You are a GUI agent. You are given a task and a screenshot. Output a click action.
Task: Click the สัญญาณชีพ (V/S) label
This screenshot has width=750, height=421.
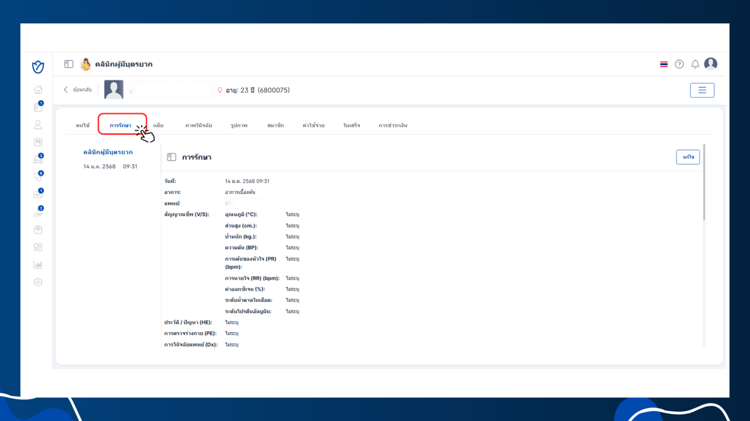pyautogui.click(x=186, y=215)
